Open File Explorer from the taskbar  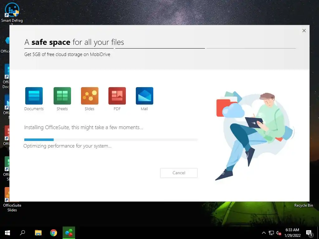(x=38, y=233)
